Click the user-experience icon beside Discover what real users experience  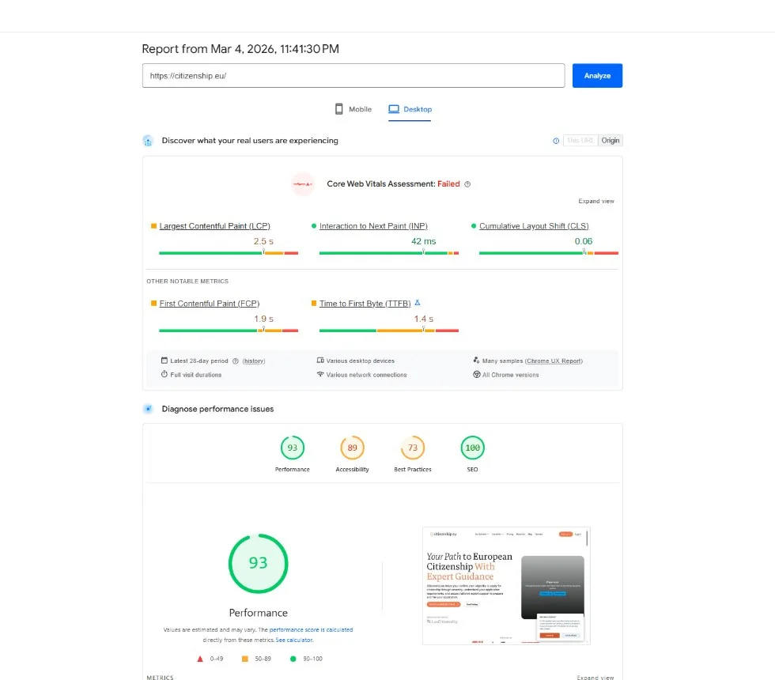pos(148,140)
